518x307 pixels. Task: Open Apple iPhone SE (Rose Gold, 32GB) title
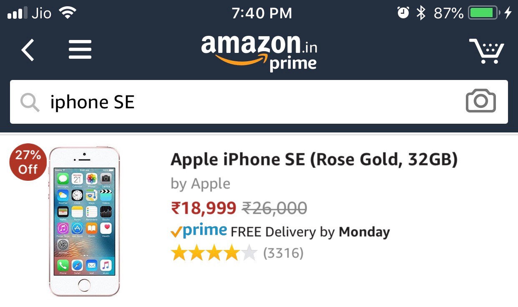pyautogui.click(x=314, y=160)
